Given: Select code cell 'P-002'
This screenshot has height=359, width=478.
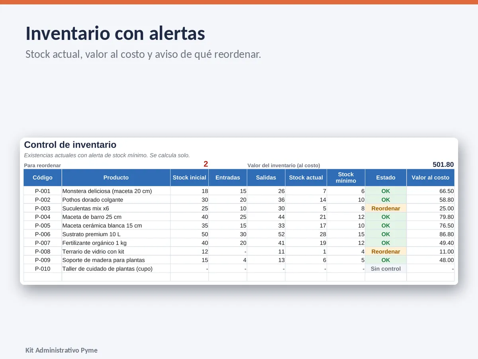Looking at the screenshot, I should tap(43, 200).
